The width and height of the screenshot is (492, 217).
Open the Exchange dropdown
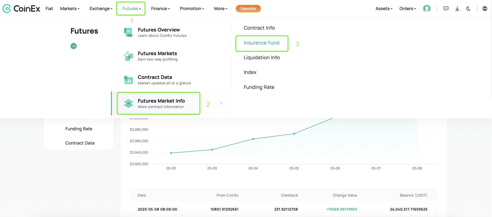[x=101, y=9]
